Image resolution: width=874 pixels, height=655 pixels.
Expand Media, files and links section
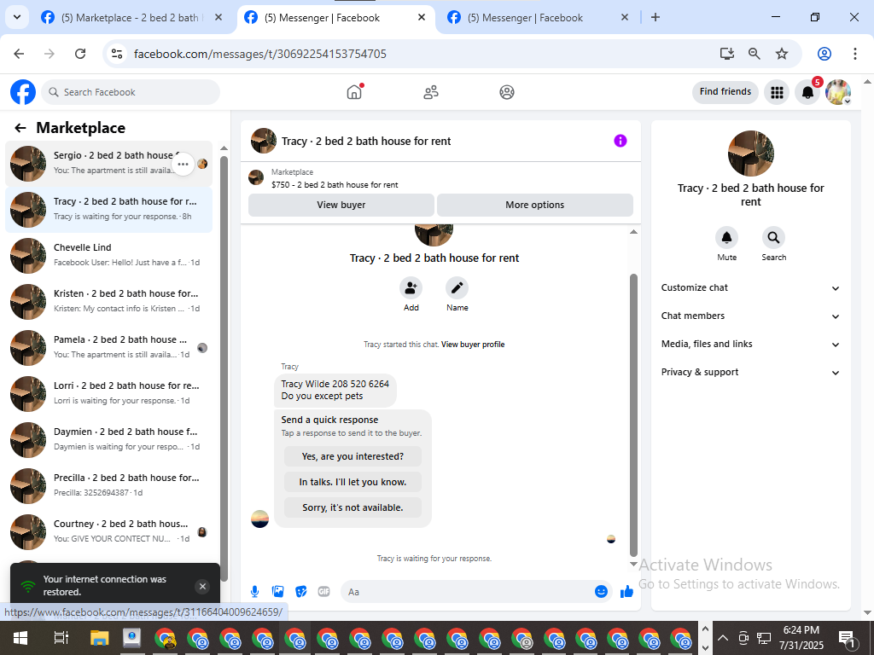pos(750,345)
